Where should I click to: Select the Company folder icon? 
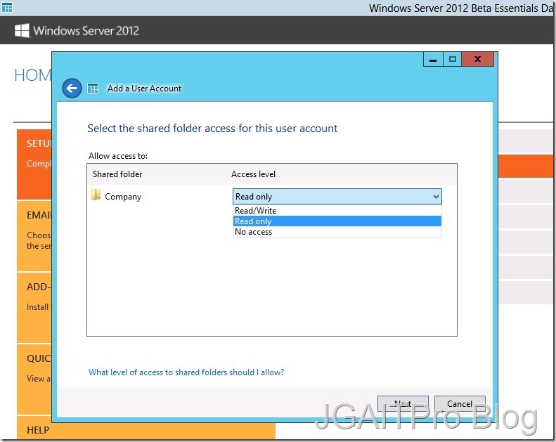tap(96, 196)
